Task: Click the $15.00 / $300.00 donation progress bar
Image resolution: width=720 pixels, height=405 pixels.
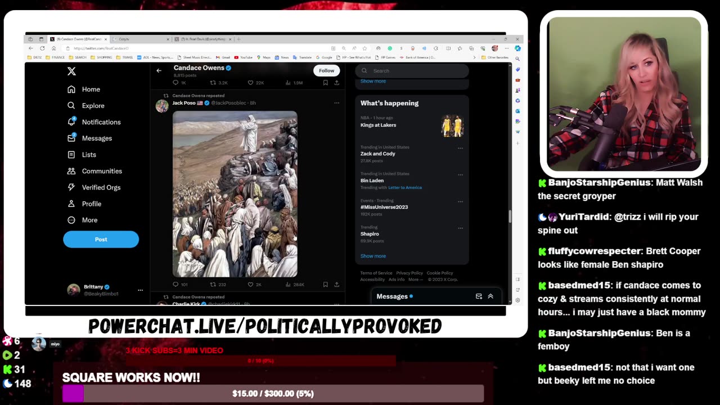Action: 273,394
